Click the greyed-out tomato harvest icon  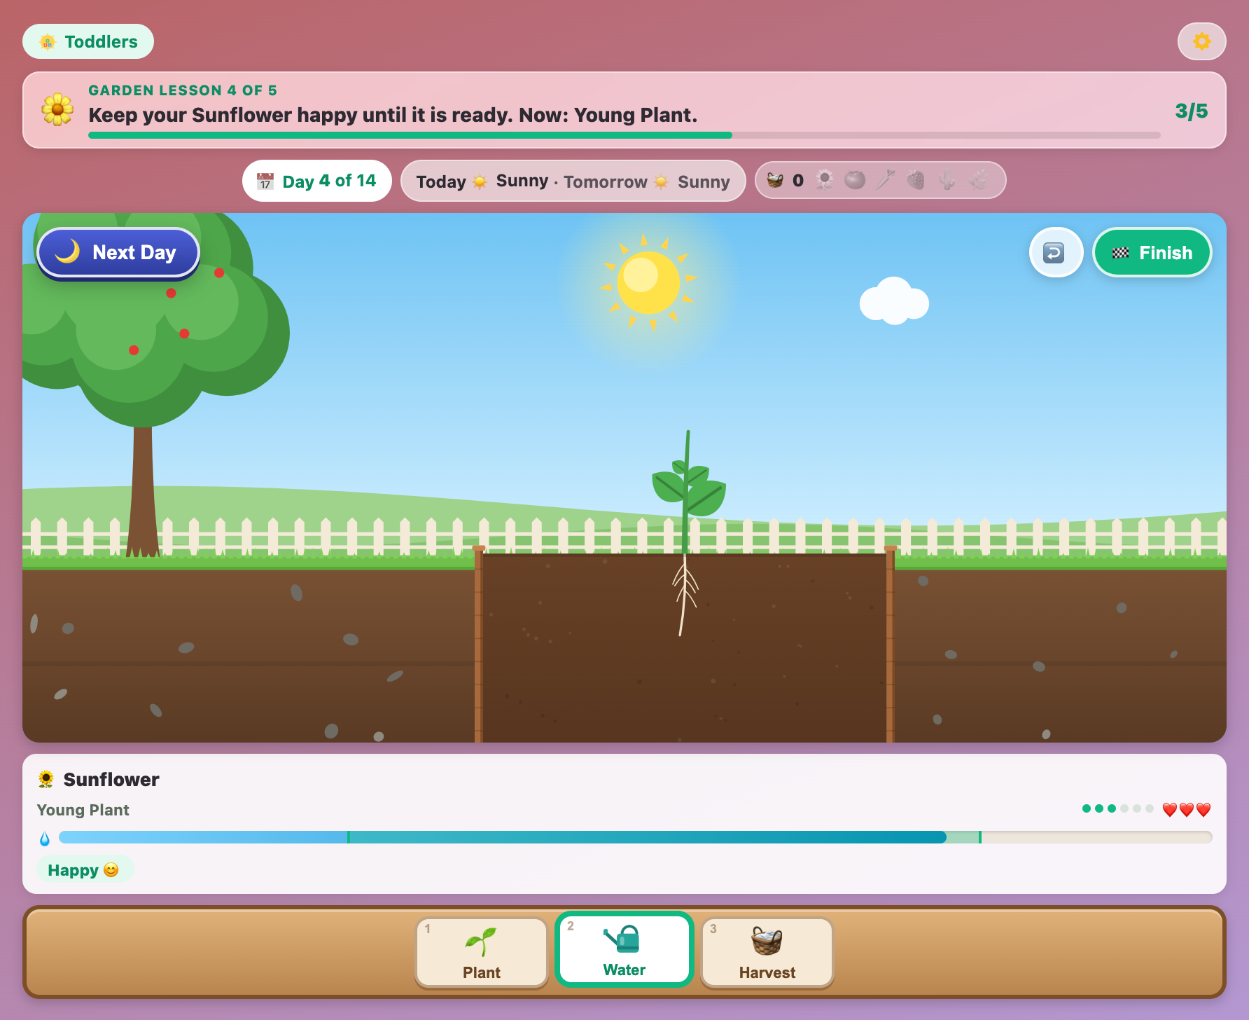tap(855, 181)
